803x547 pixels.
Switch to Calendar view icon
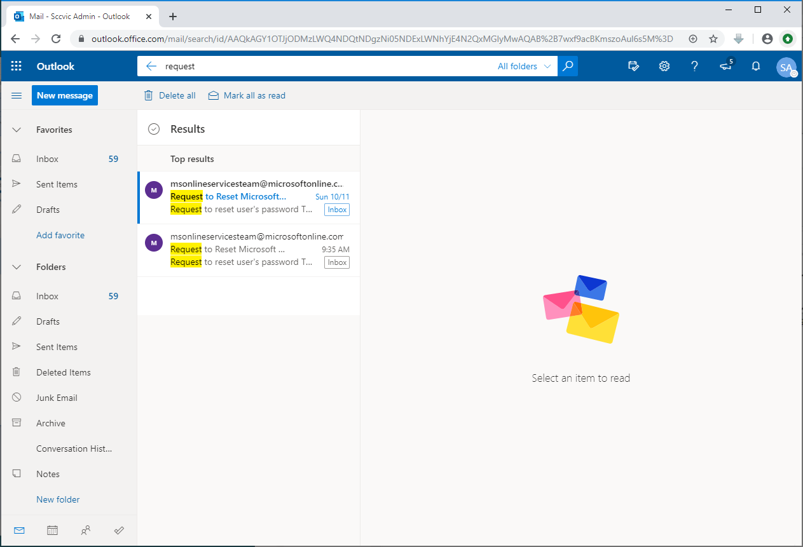(x=53, y=530)
